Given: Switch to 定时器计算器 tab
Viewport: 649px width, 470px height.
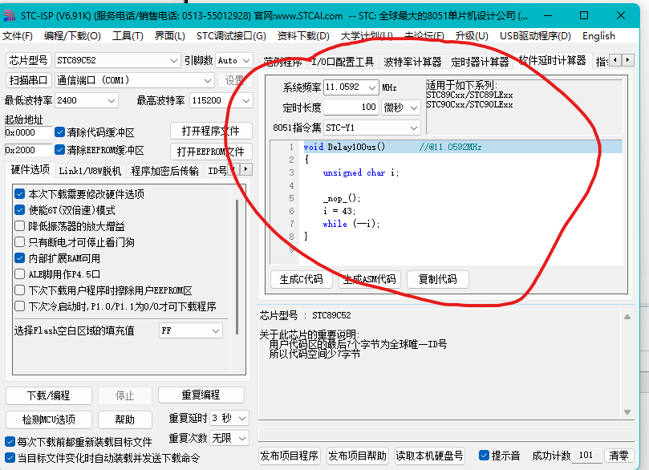Looking at the screenshot, I should tap(480, 62).
